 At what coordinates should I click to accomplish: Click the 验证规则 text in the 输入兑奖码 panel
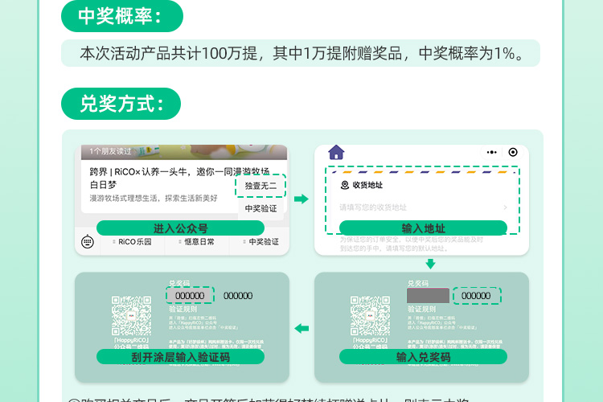422,309
